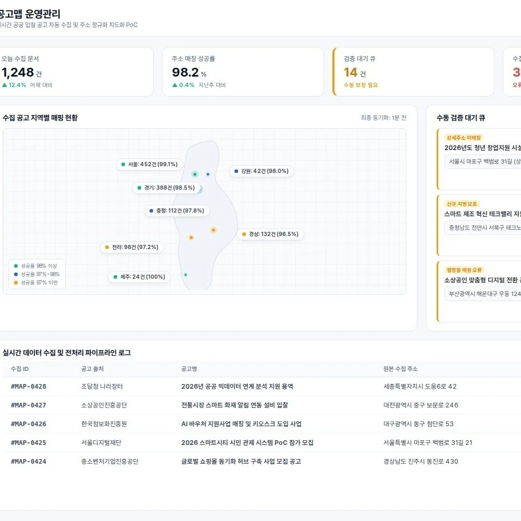Click the Seoul green map marker dot

(195, 174)
